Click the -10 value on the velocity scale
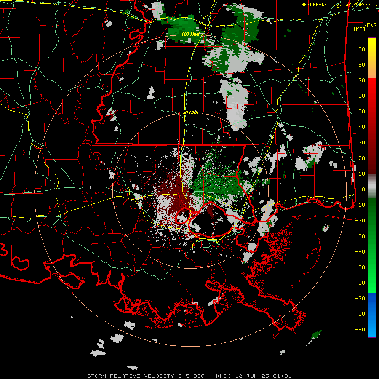This screenshot has width=379, height=379. click(360, 205)
